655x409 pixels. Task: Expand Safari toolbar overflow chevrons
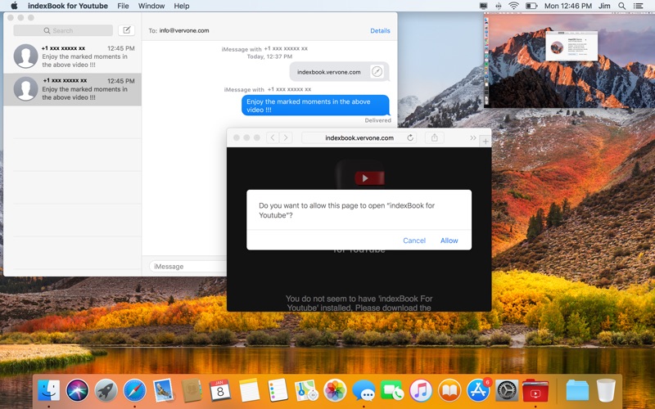pos(473,137)
